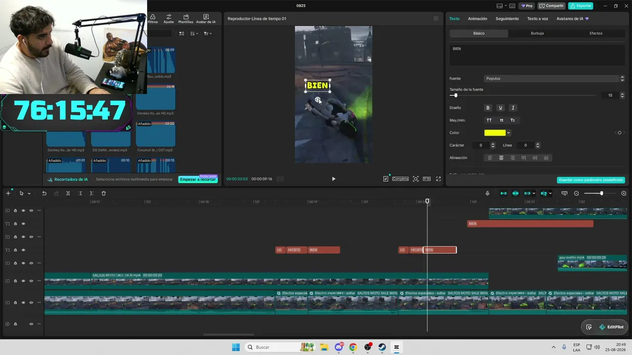Image resolution: width=632 pixels, height=355 pixels.
Task: Undo the last edit in the timeline toolbar
Action: [x=44, y=193]
